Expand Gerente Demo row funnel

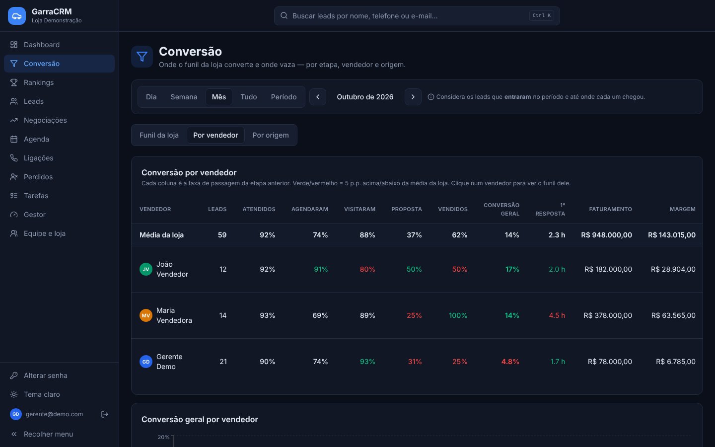pyautogui.click(x=417, y=362)
